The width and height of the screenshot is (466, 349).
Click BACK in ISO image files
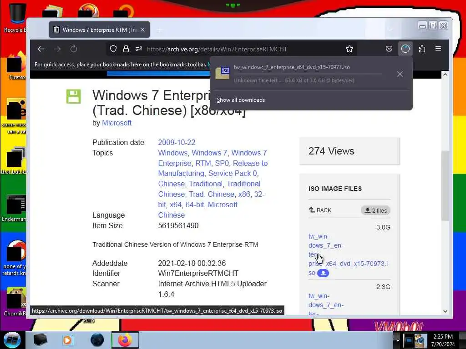coord(320,210)
